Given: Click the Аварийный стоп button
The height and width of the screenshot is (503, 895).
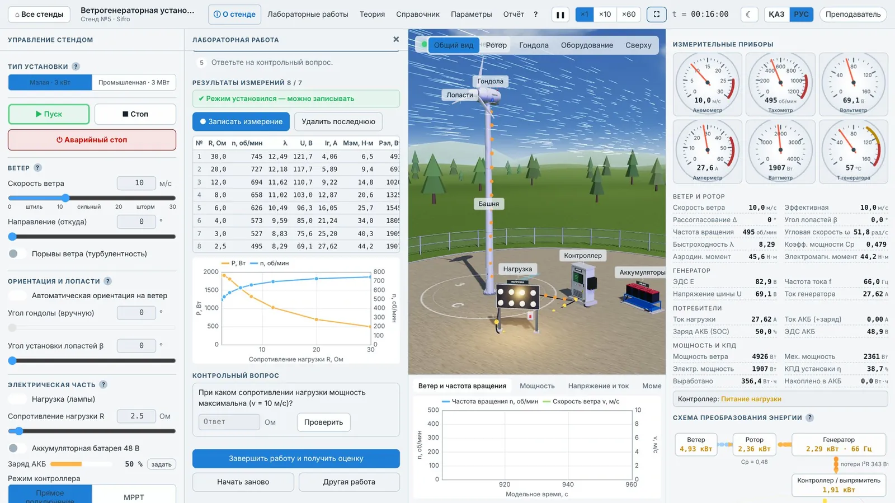Looking at the screenshot, I should point(92,140).
